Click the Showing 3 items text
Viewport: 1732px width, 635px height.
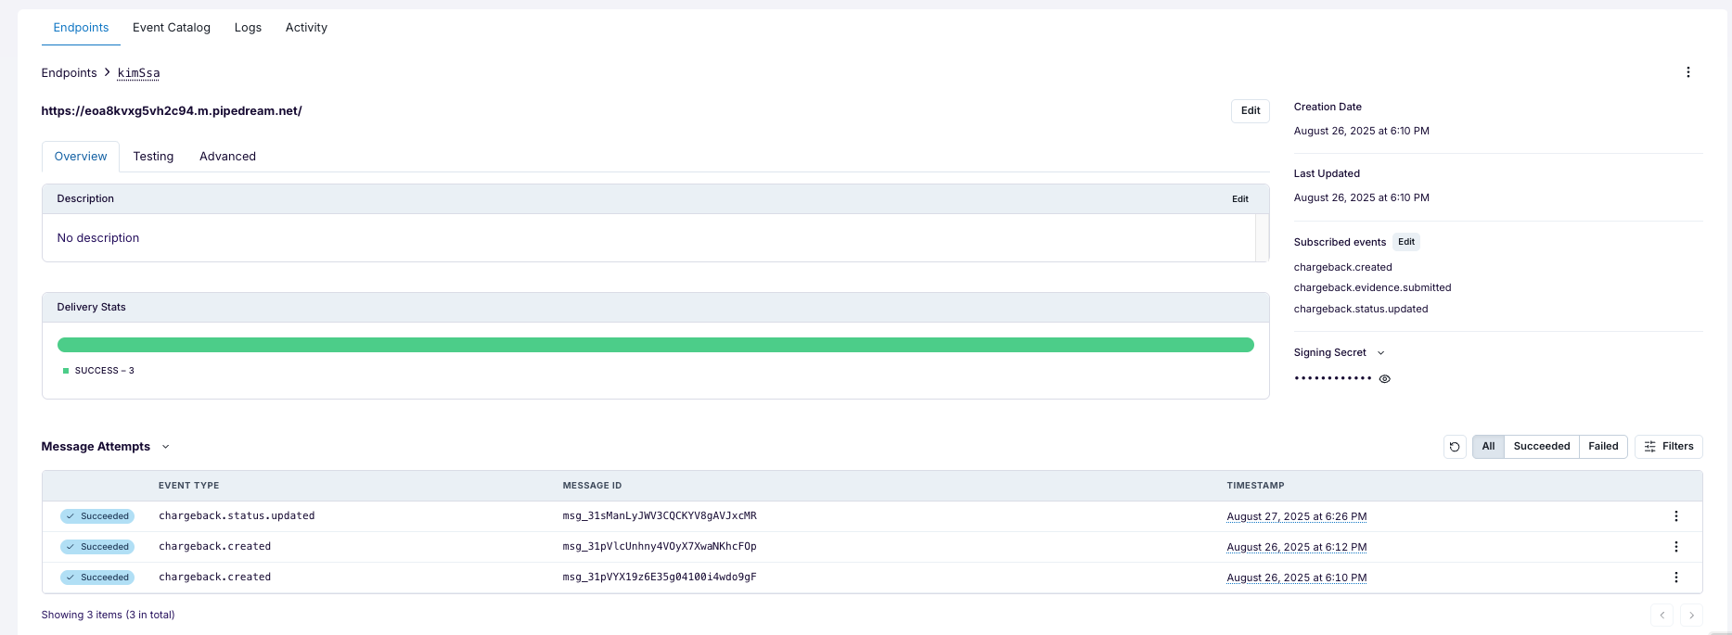coord(108,616)
